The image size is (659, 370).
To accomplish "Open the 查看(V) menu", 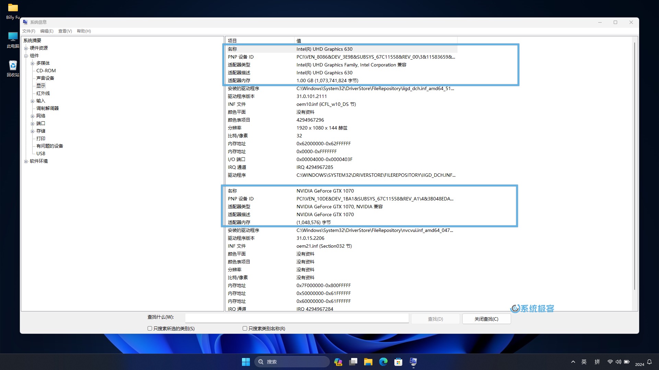I will point(65,31).
